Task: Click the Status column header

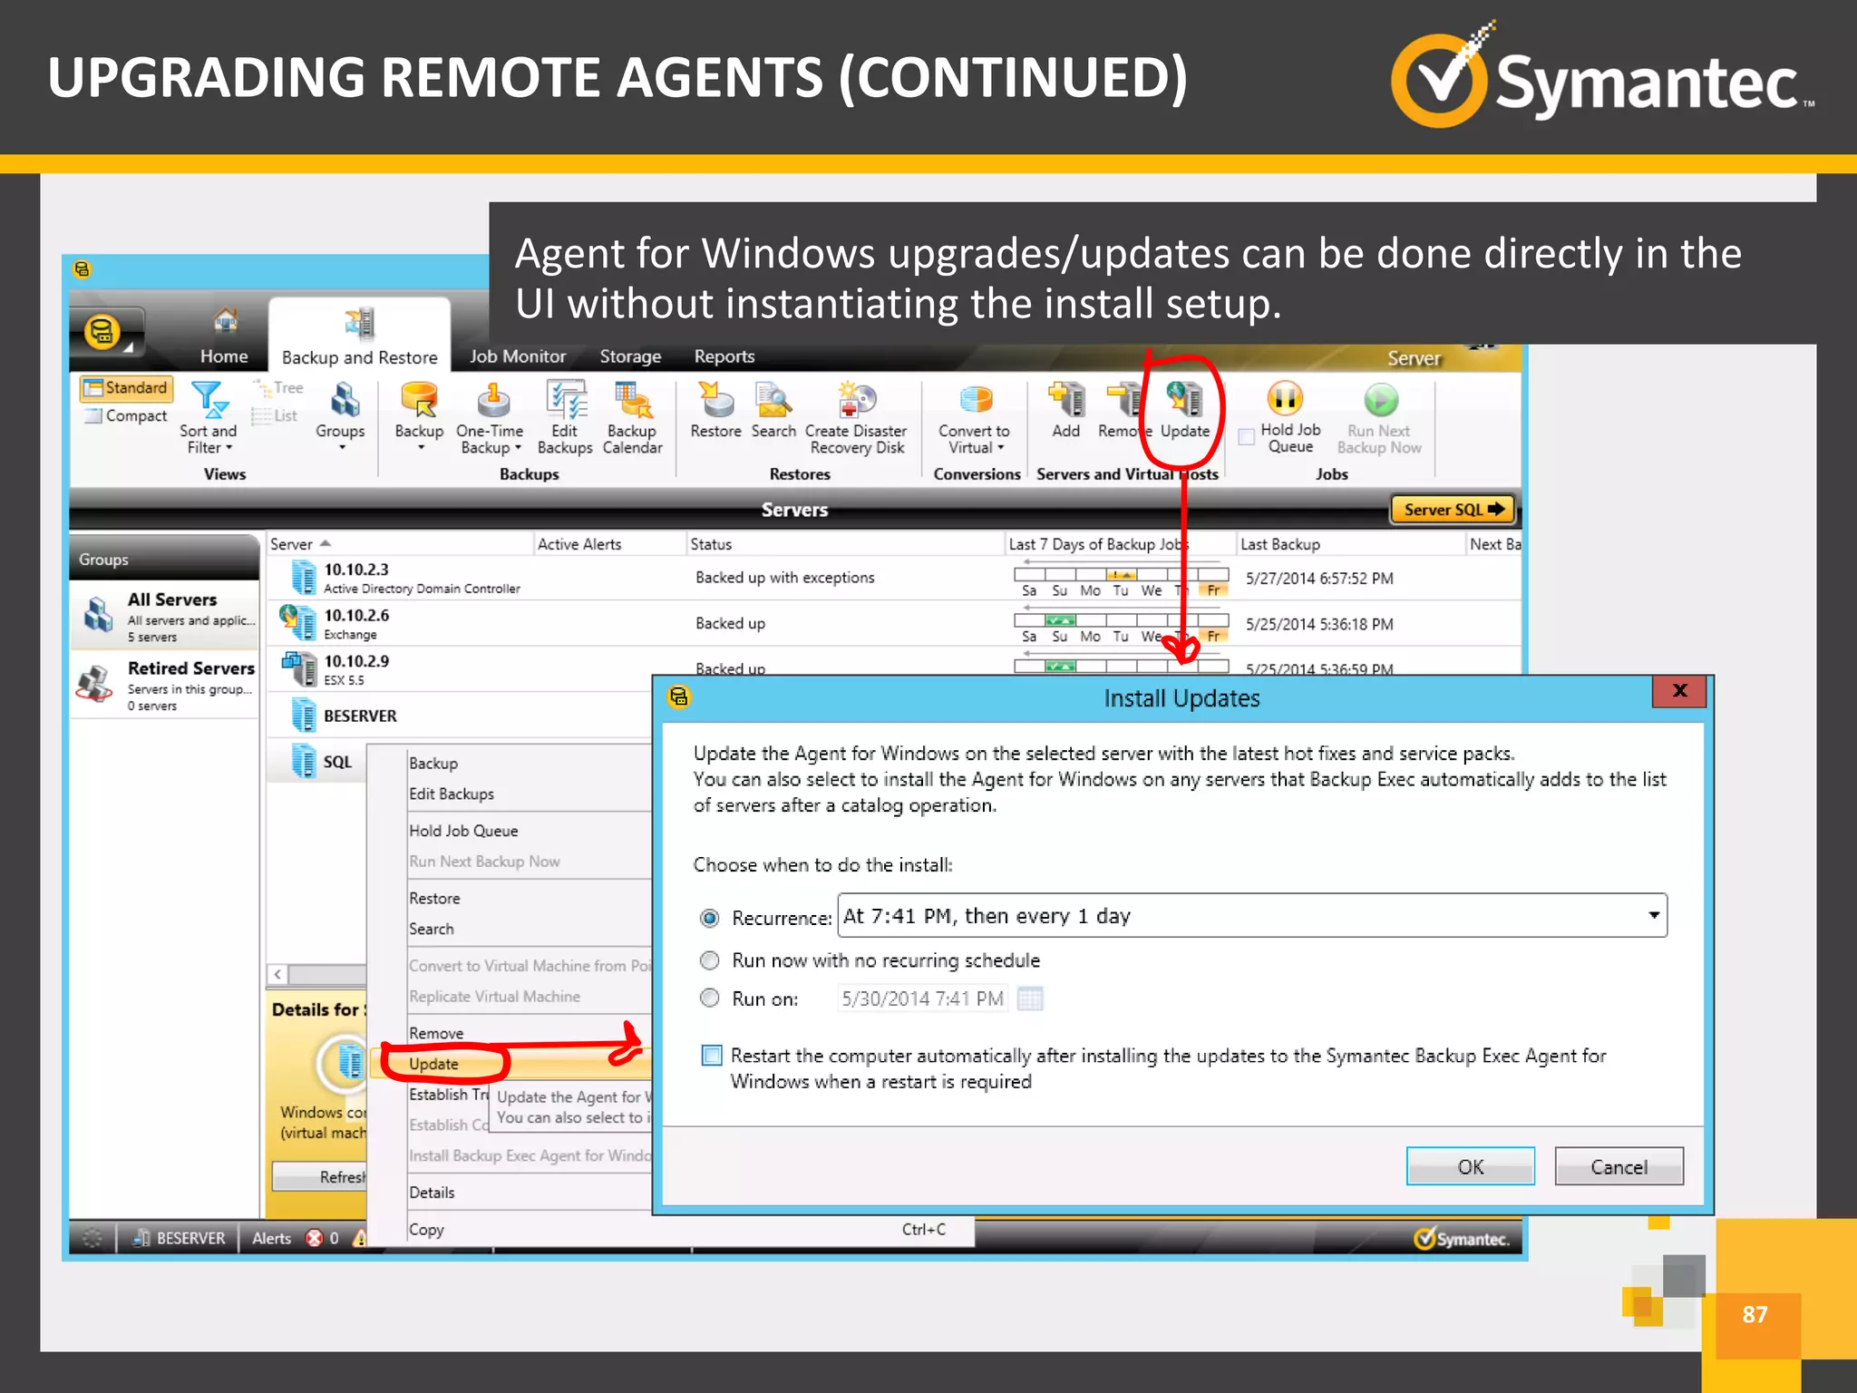Action: 845,544
